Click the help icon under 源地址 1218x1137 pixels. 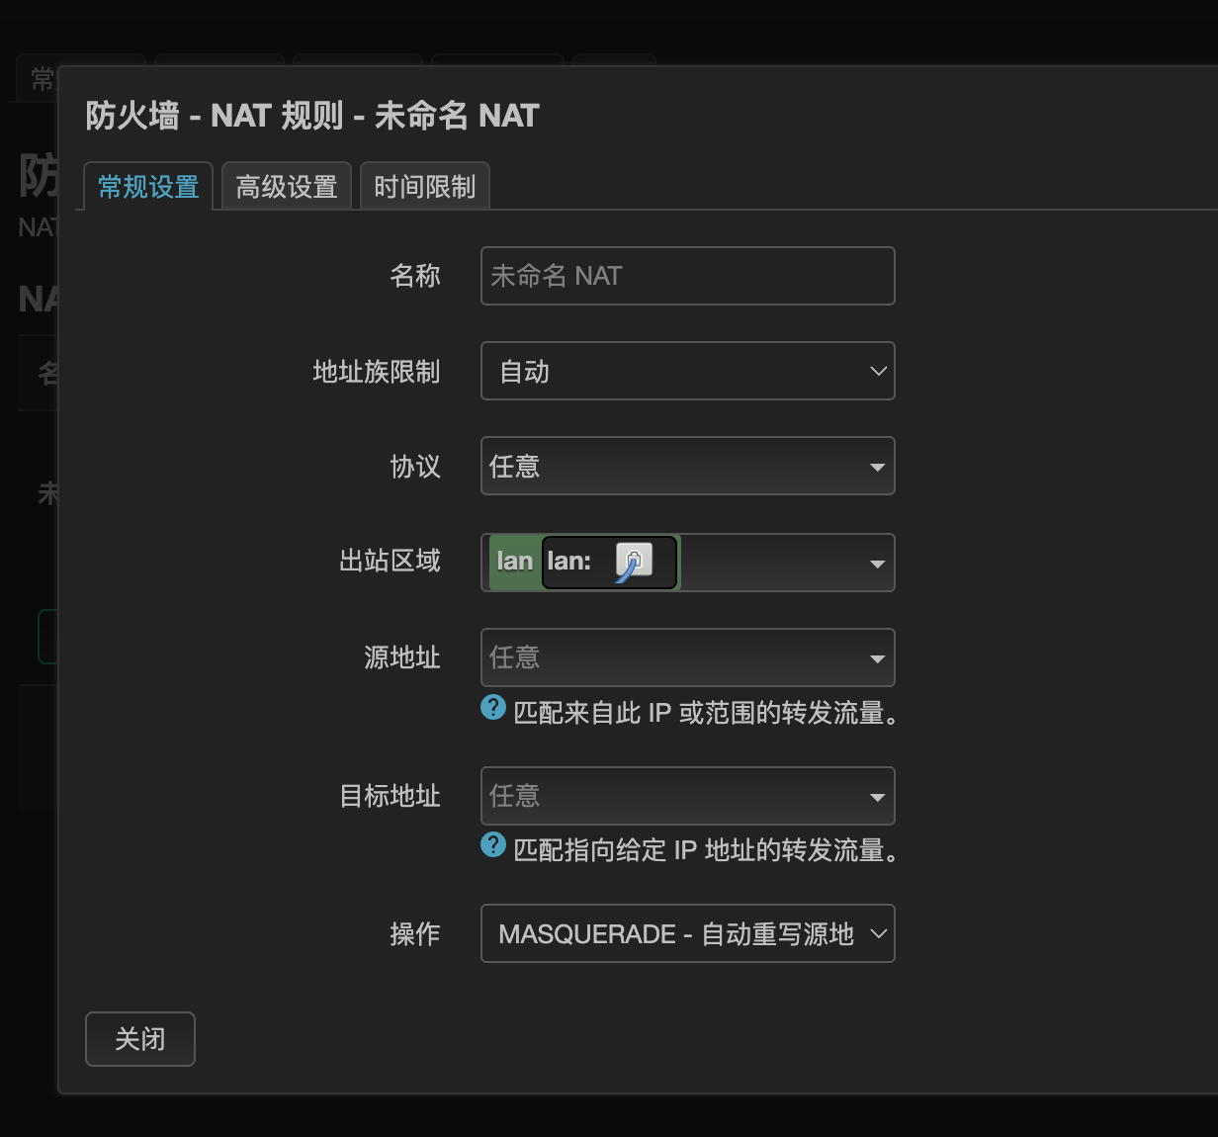(493, 708)
